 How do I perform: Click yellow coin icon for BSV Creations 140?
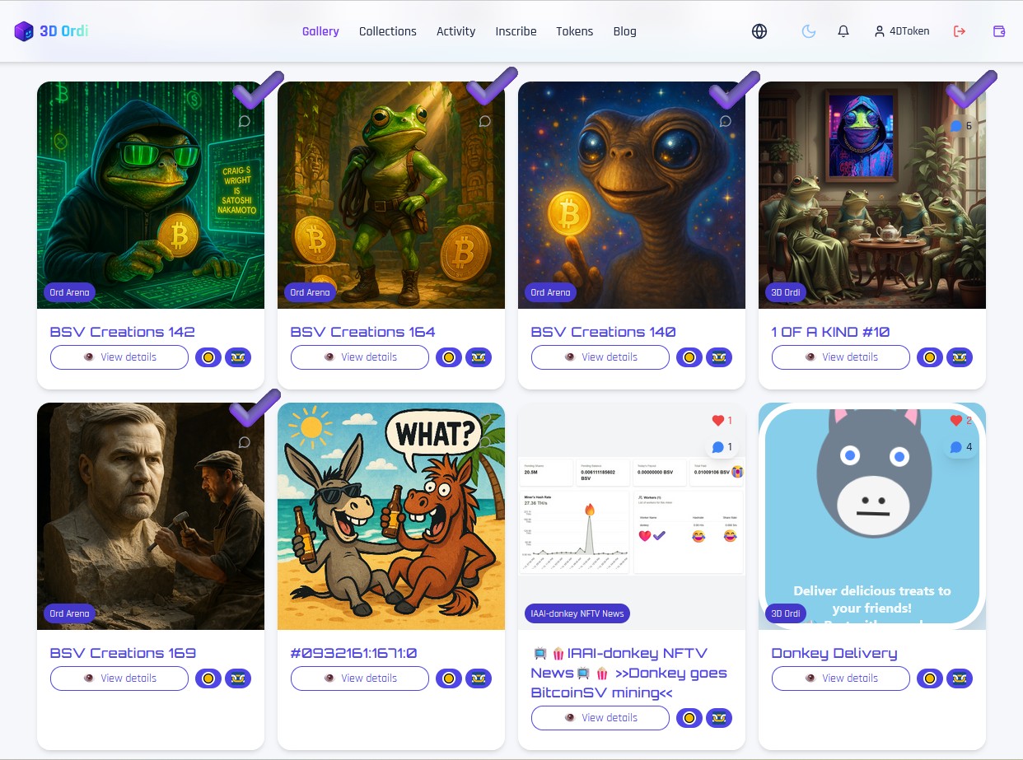(689, 357)
